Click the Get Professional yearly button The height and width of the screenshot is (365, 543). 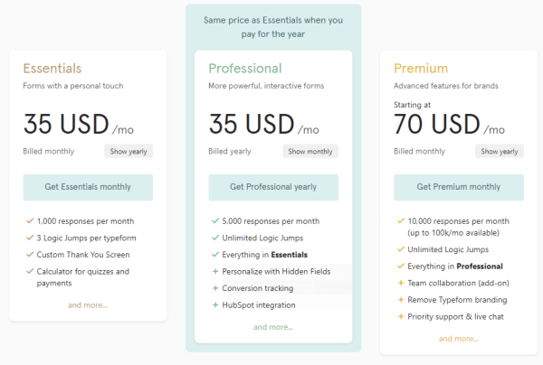point(273,187)
